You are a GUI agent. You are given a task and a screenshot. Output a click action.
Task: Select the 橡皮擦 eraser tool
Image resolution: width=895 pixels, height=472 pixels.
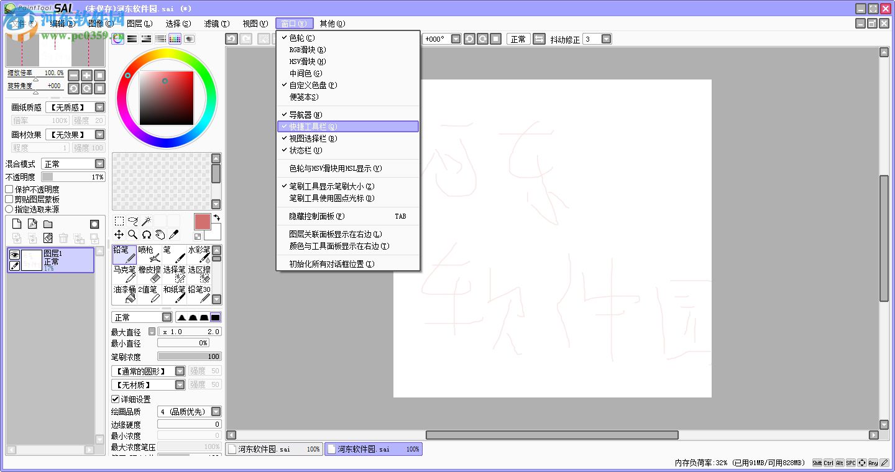tap(149, 275)
